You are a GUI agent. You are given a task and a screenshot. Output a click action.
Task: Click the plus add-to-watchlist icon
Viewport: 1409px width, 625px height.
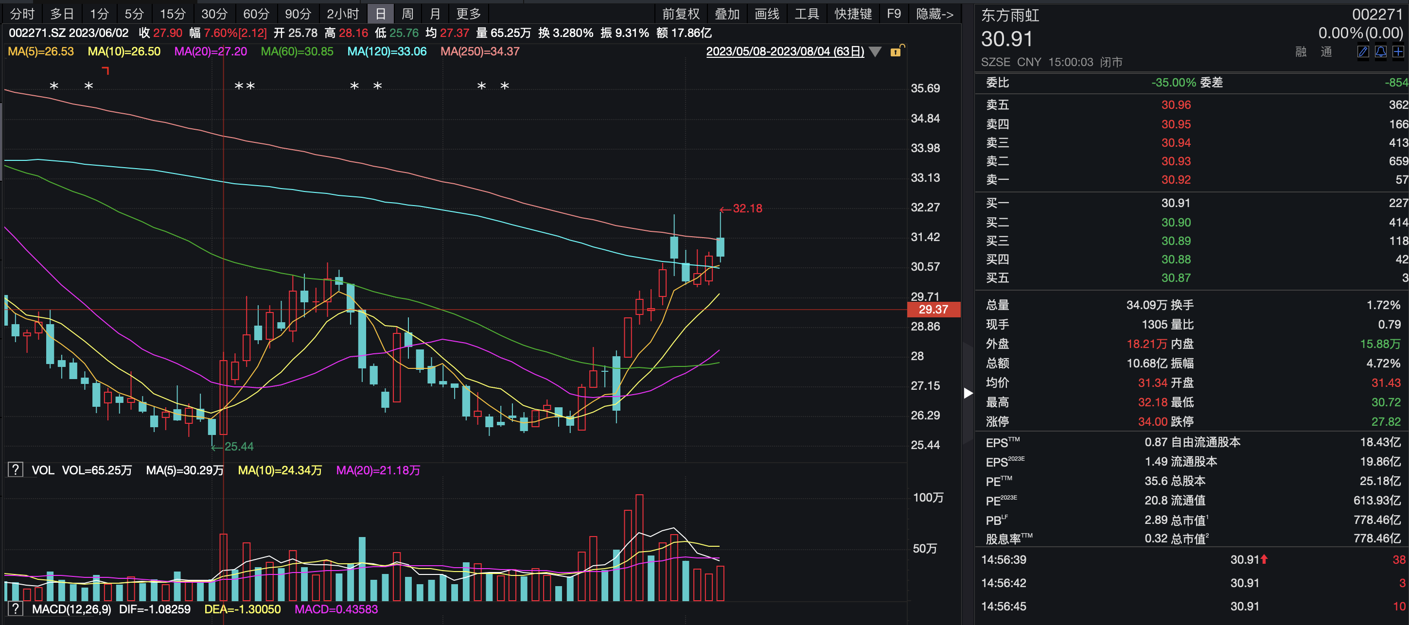click(1398, 52)
